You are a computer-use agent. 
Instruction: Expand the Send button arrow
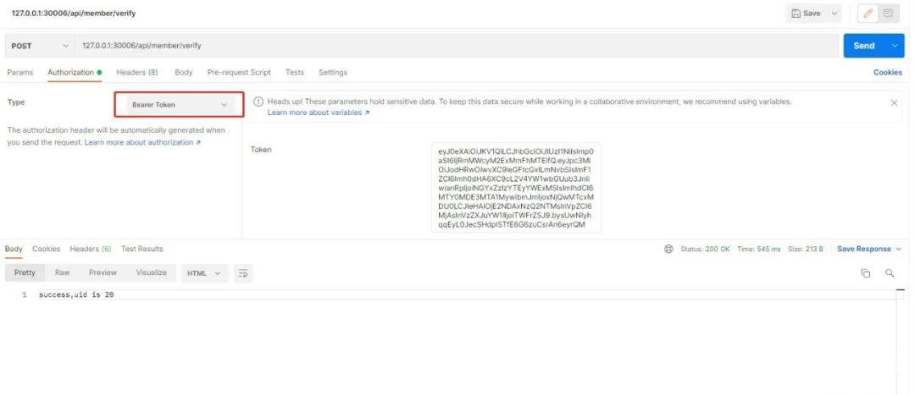894,46
